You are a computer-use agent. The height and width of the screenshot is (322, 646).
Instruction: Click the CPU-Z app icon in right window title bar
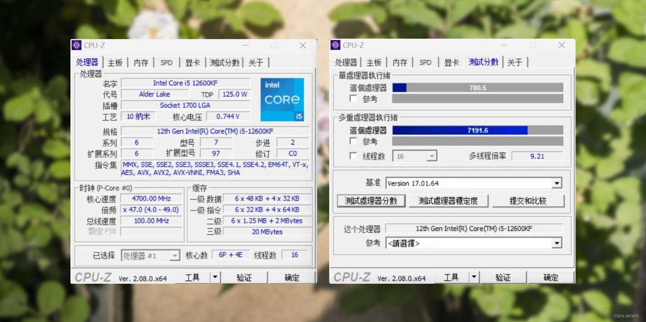point(335,45)
